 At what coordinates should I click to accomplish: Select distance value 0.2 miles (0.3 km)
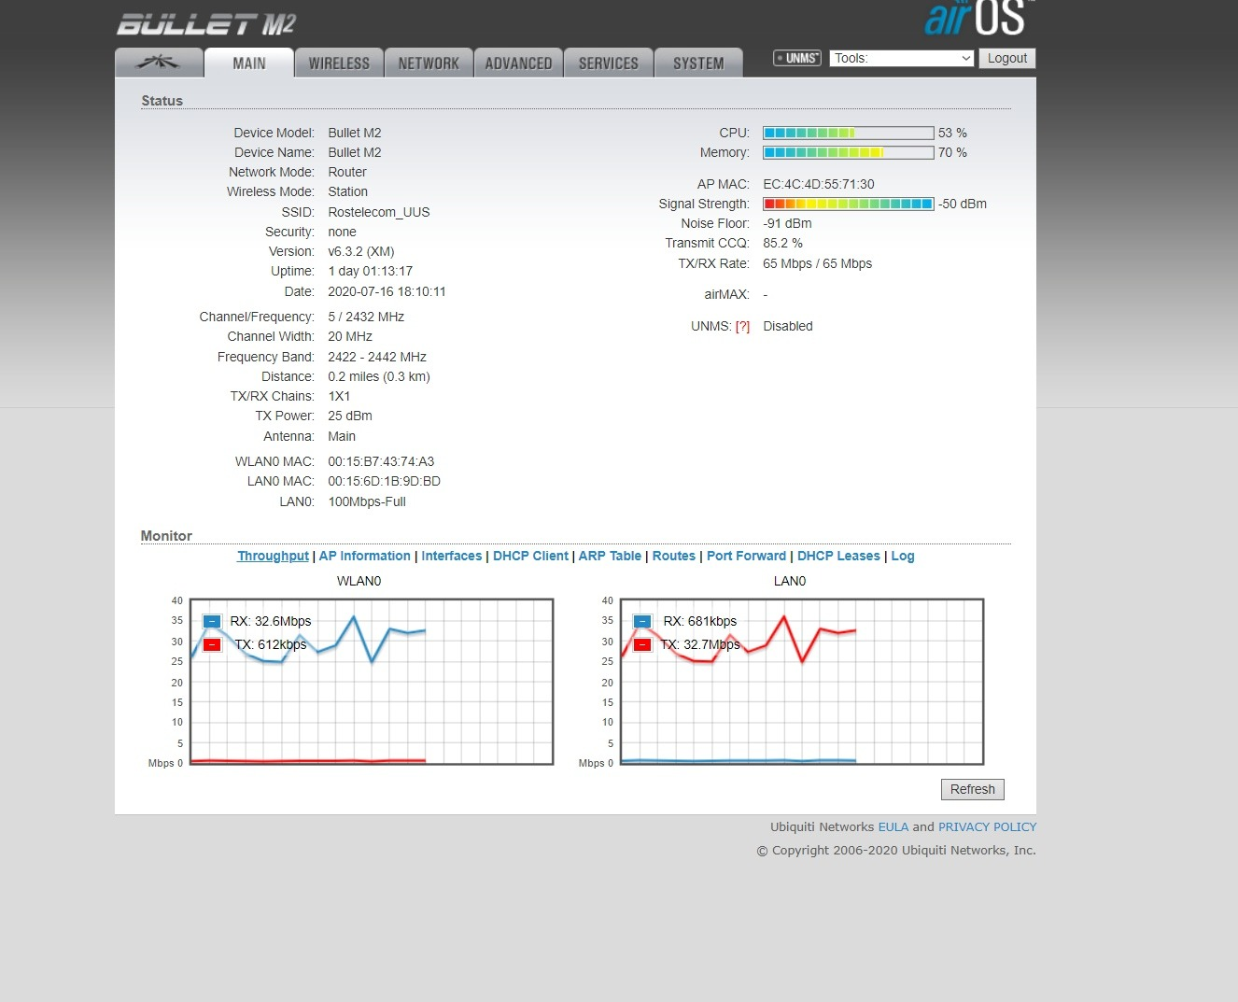pos(379,376)
